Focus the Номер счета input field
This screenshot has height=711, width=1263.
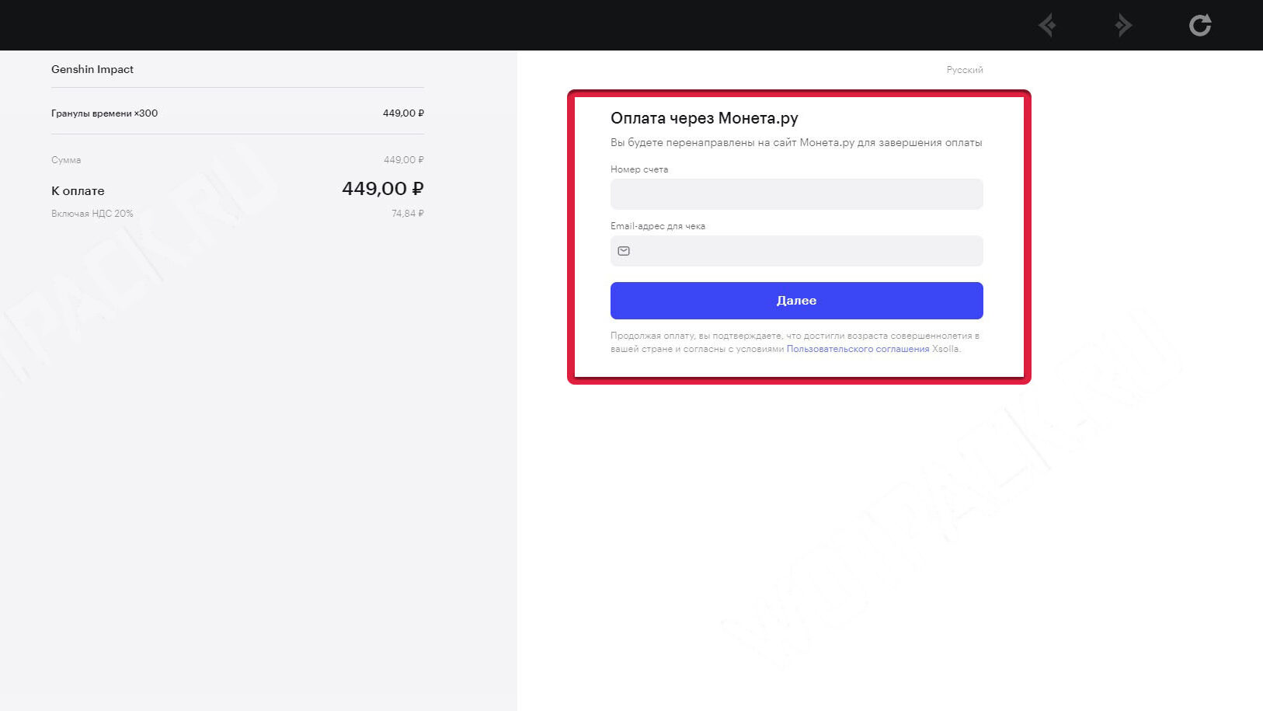coord(796,194)
